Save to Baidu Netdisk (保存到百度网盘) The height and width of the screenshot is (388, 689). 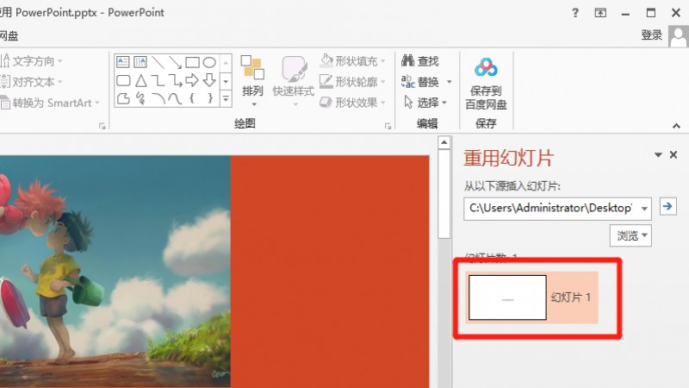coord(486,84)
